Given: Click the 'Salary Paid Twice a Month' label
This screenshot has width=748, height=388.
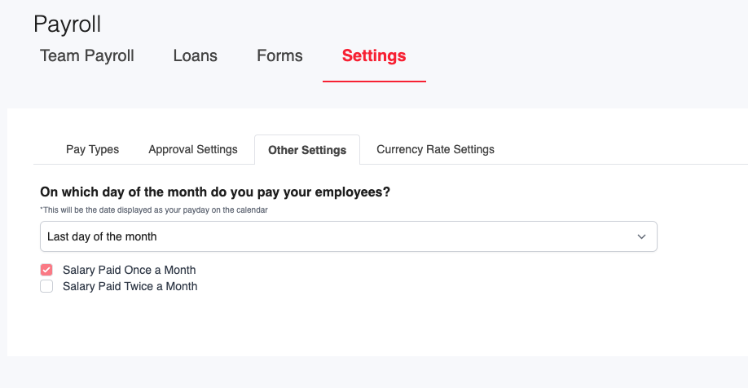Looking at the screenshot, I should [x=130, y=286].
